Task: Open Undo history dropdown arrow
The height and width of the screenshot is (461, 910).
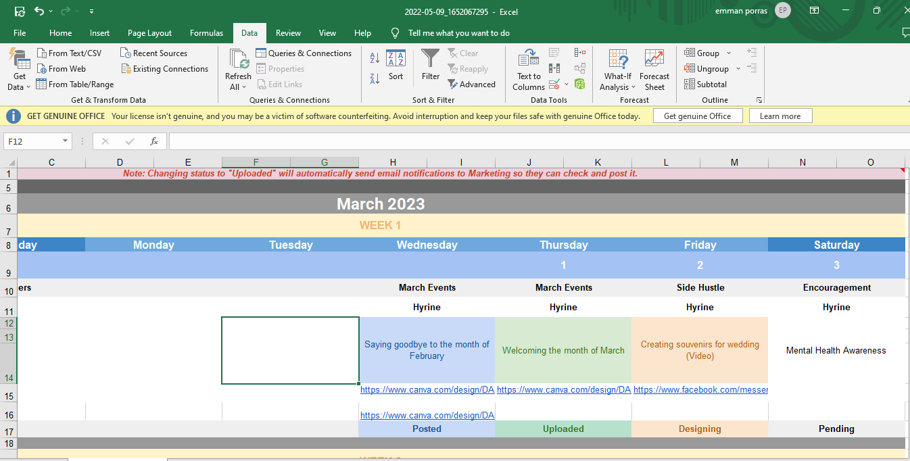Action: 52,11
